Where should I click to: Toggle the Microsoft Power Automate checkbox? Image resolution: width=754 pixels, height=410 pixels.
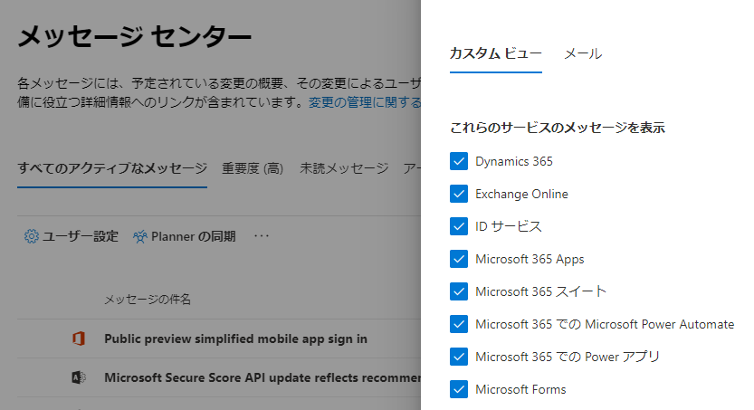[x=459, y=324]
